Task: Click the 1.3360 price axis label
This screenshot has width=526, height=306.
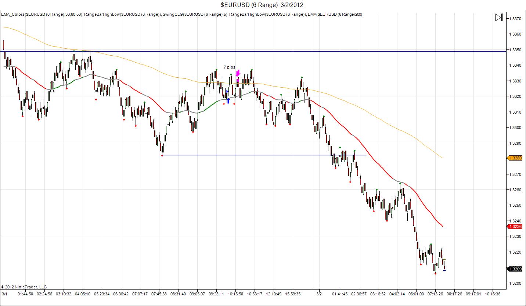Action: (x=515, y=34)
